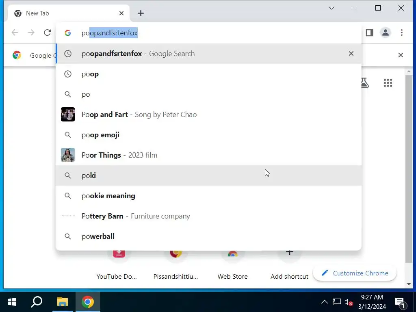Expand the tab search chevron
The width and height of the screenshot is (416, 312).
tap(331, 8)
